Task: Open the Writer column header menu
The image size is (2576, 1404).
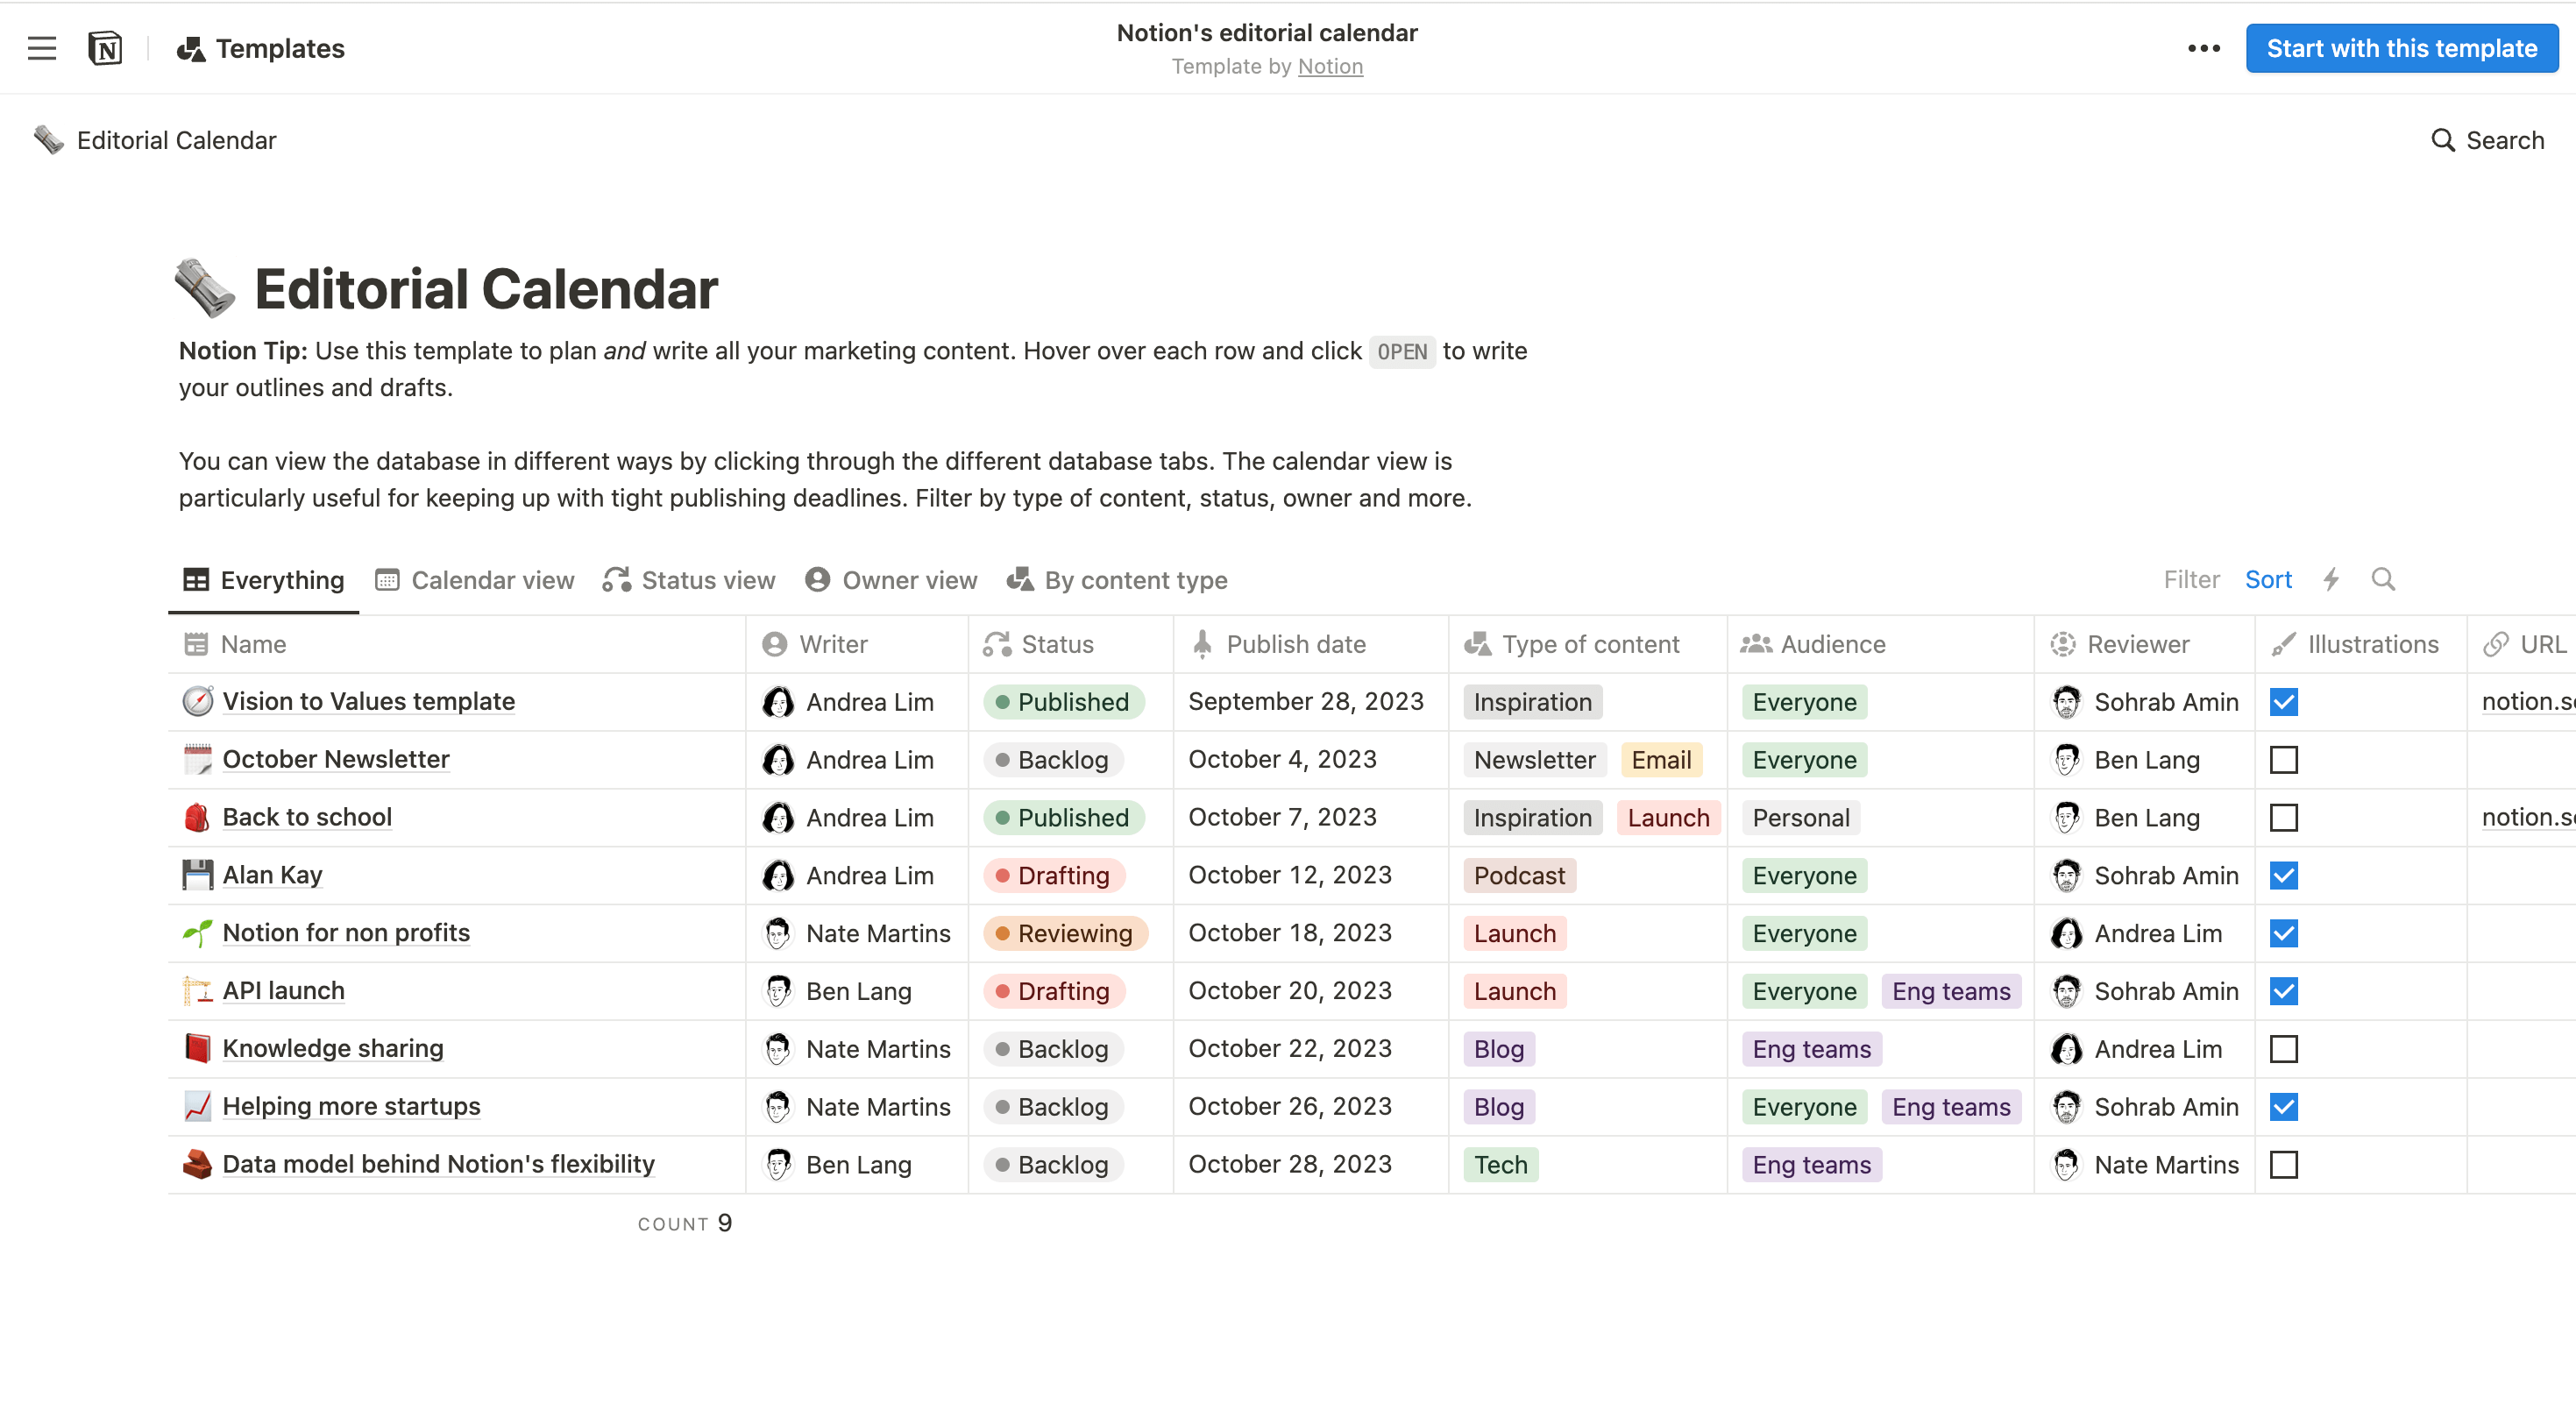Action: [x=857, y=645]
